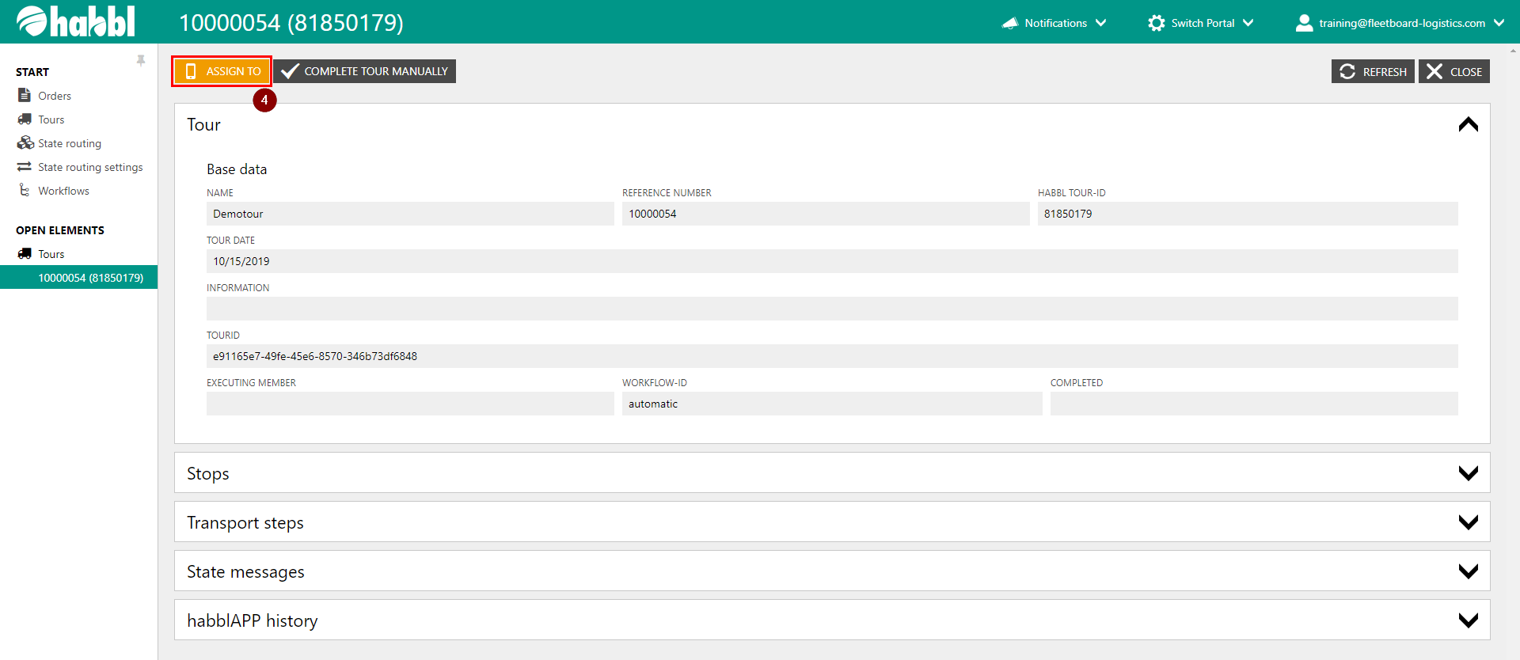Pin the sidebar with the pin icon
Screen dimensions: 1520x660
coord(141,61)
